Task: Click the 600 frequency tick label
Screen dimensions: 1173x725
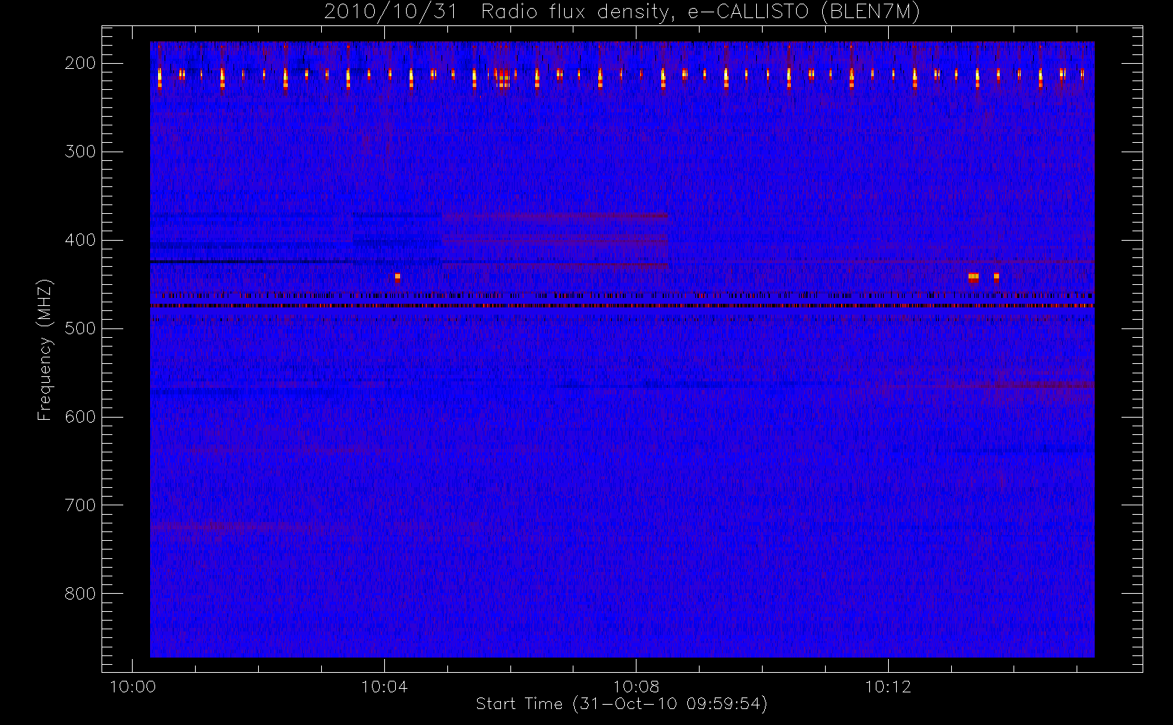Action: pyautogui.click(x=80, y=417)
